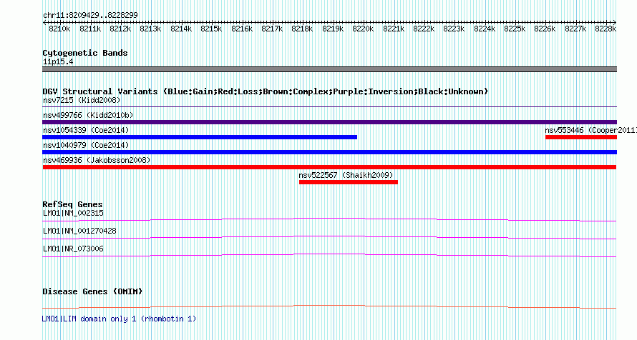Image resolution: width=637 pixels, height=340 pixels.
Task: Select the red nsv522567 loss bar
Action: (348, 182)
